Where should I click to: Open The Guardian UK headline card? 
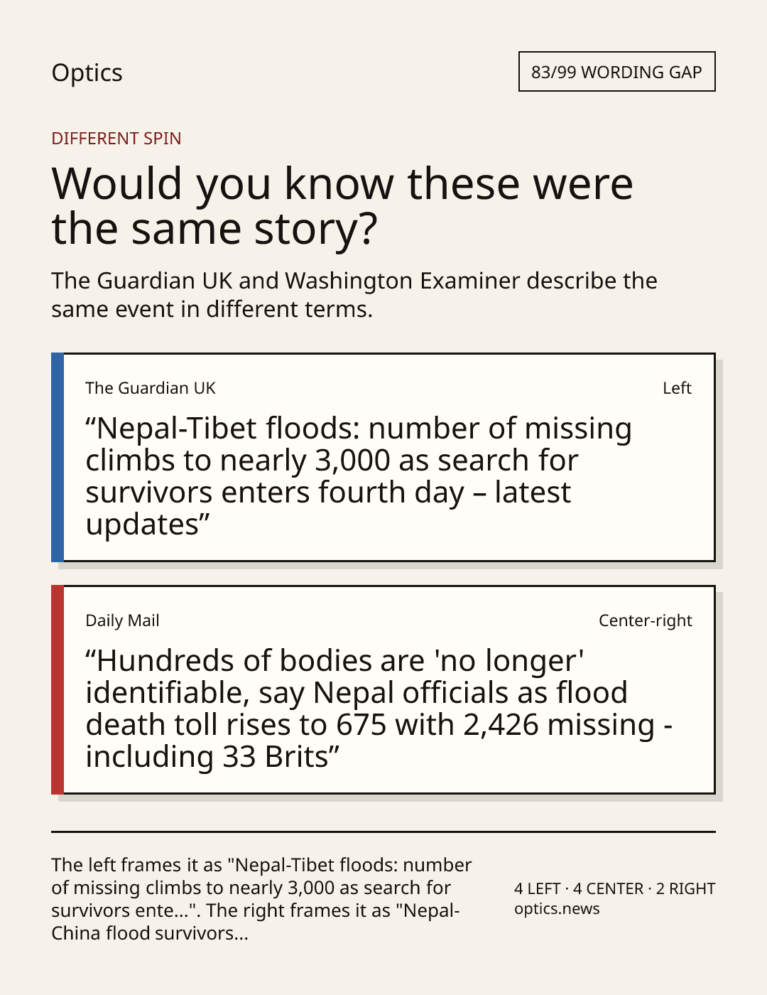383,457
